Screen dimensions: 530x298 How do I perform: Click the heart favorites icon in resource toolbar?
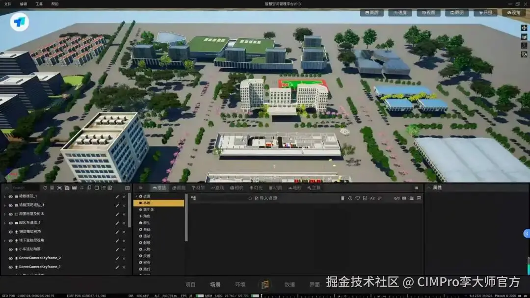point(358,198)
